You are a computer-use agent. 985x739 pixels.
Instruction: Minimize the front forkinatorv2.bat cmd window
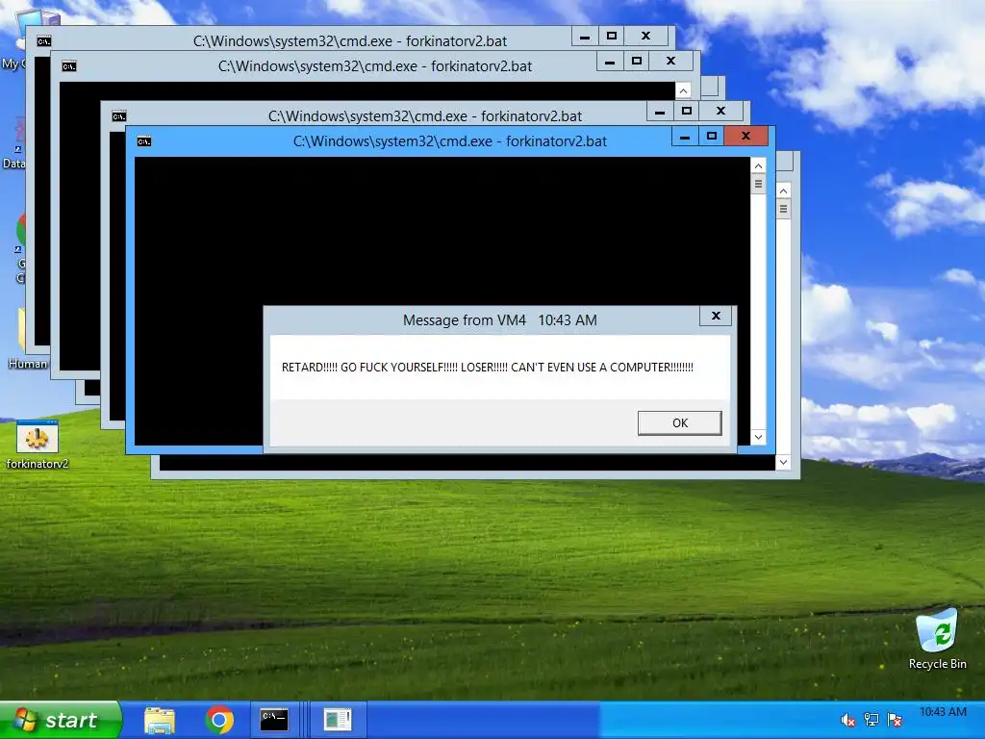(685, 137)
